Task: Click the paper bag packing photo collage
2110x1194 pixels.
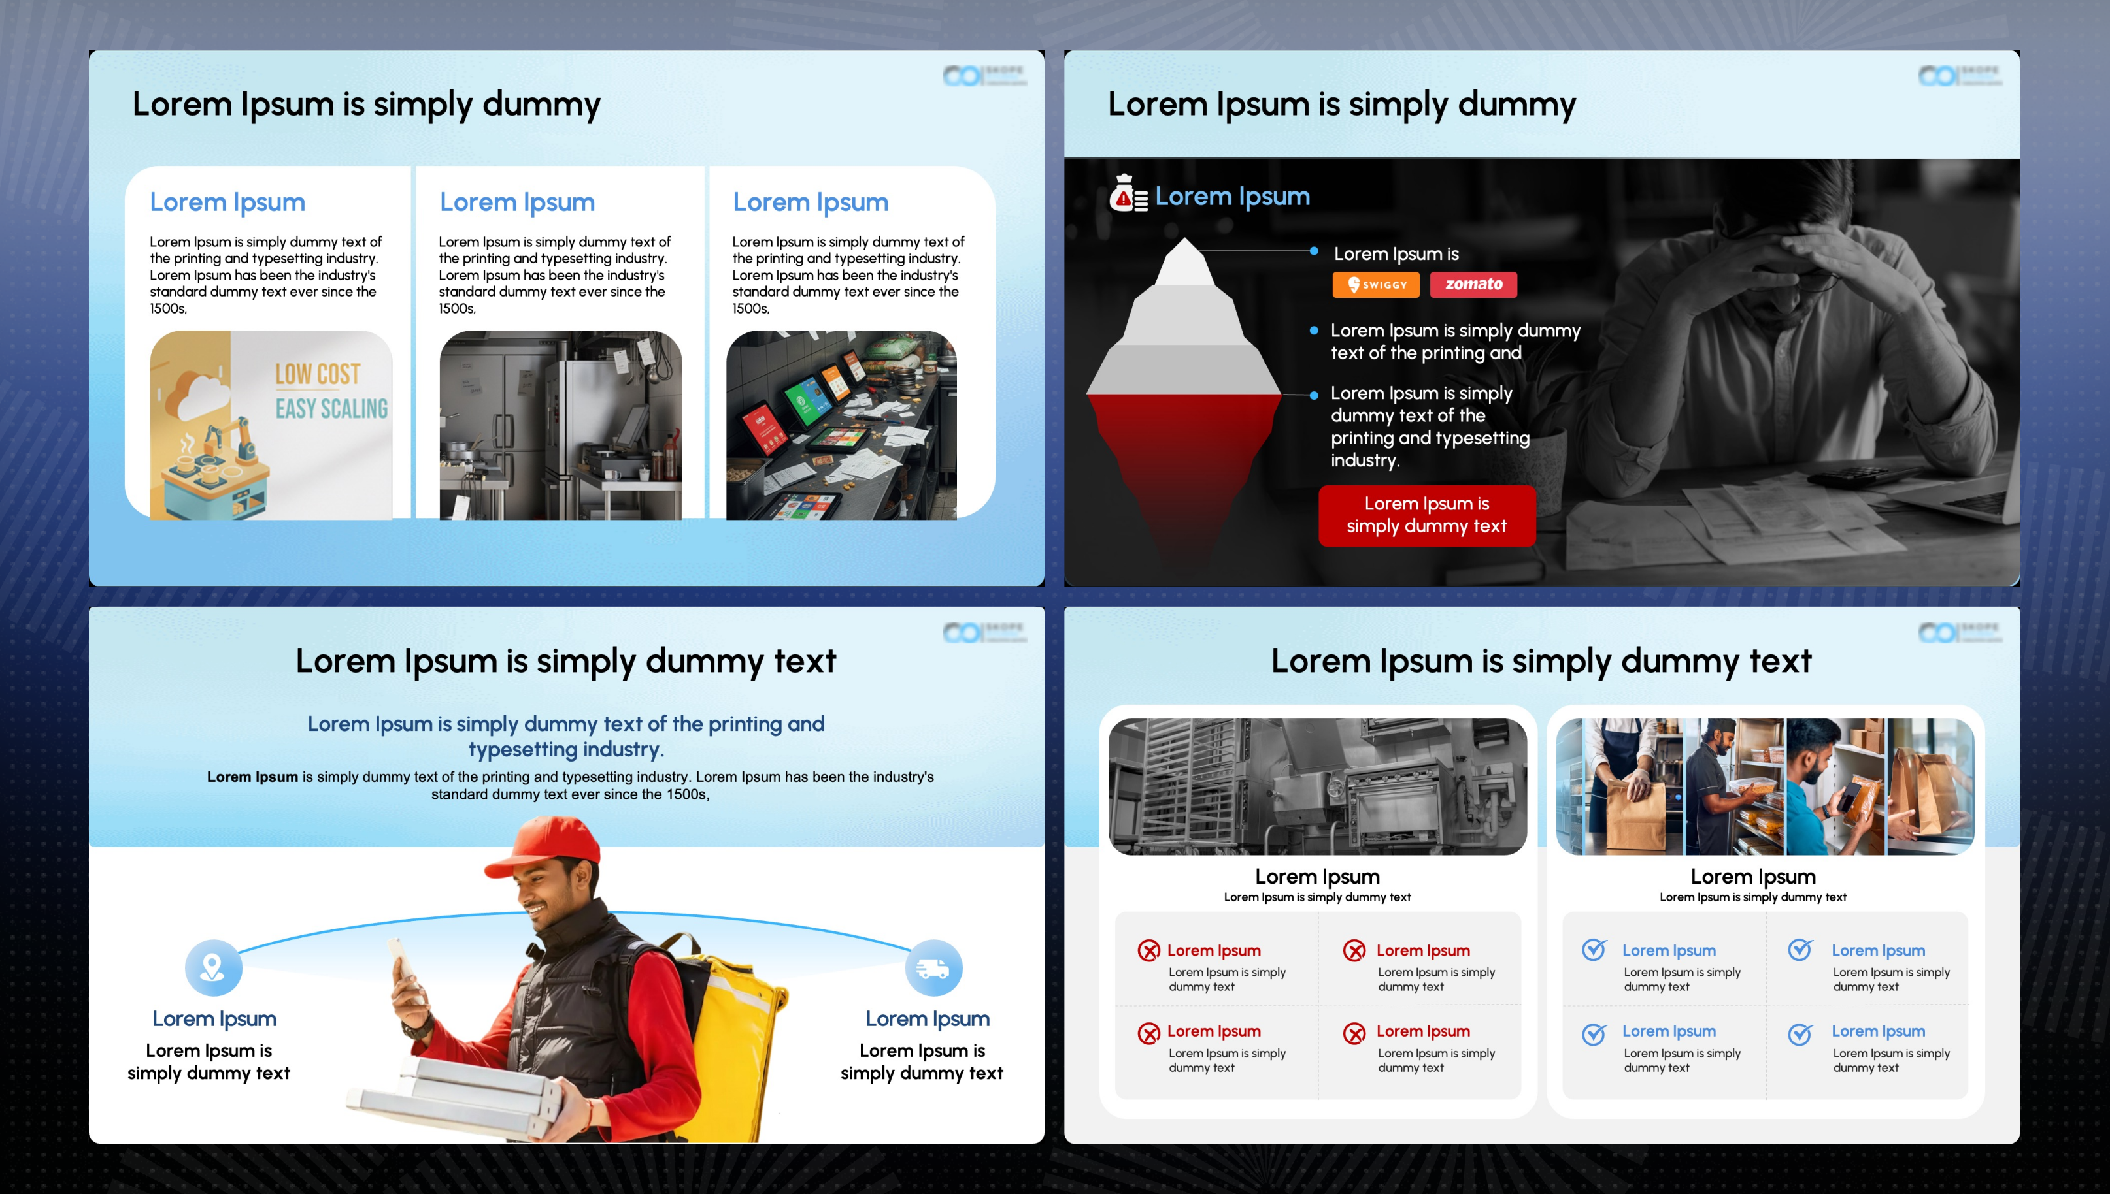Action: [x=1764, y=786]
